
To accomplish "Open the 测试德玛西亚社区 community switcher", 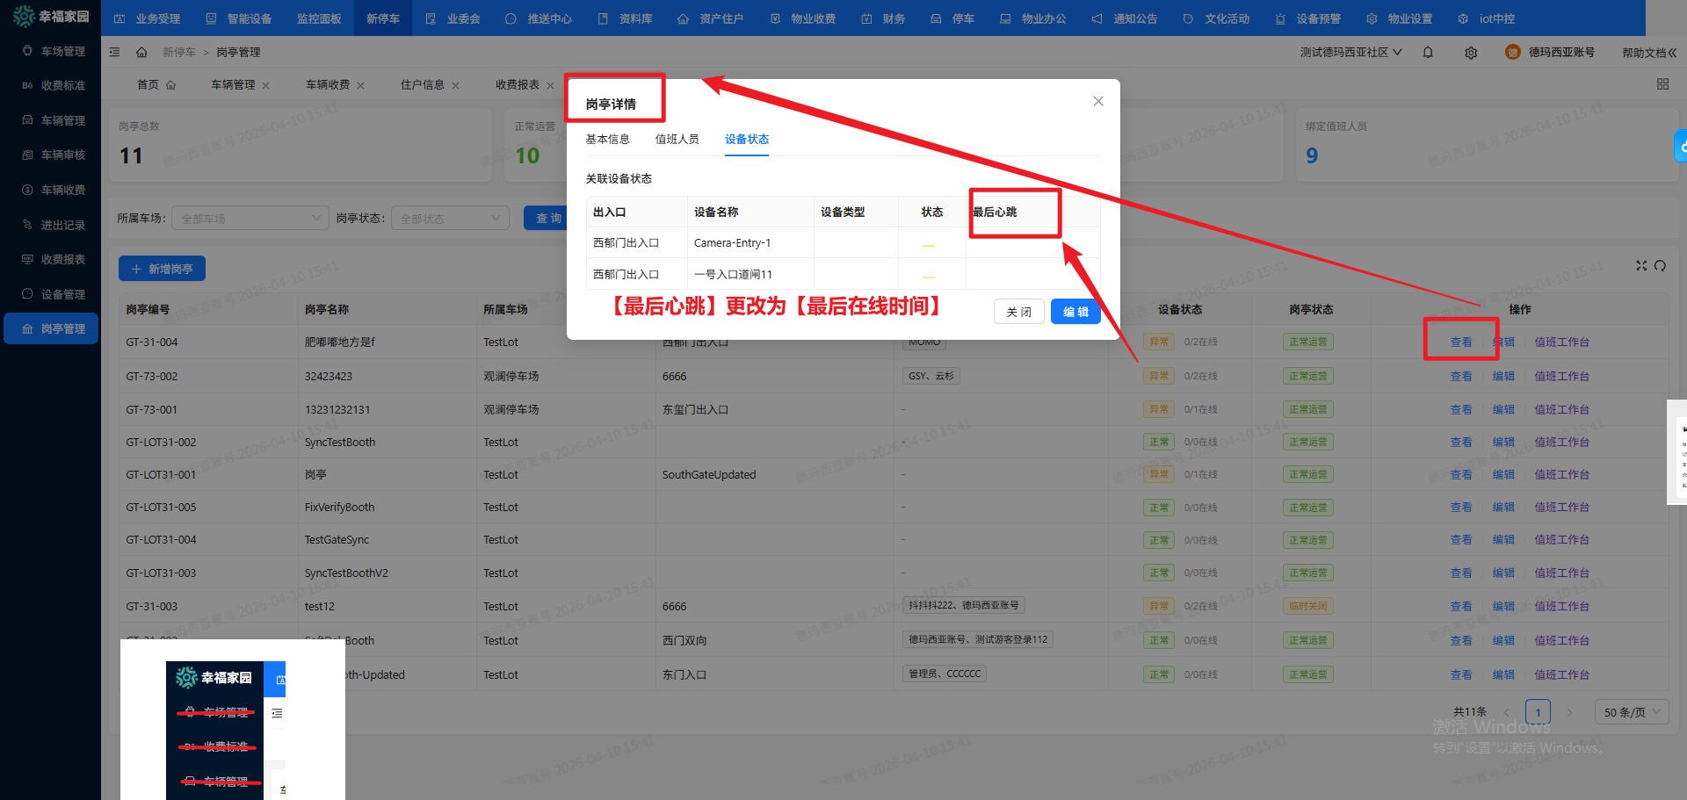I will [1350, 53].
